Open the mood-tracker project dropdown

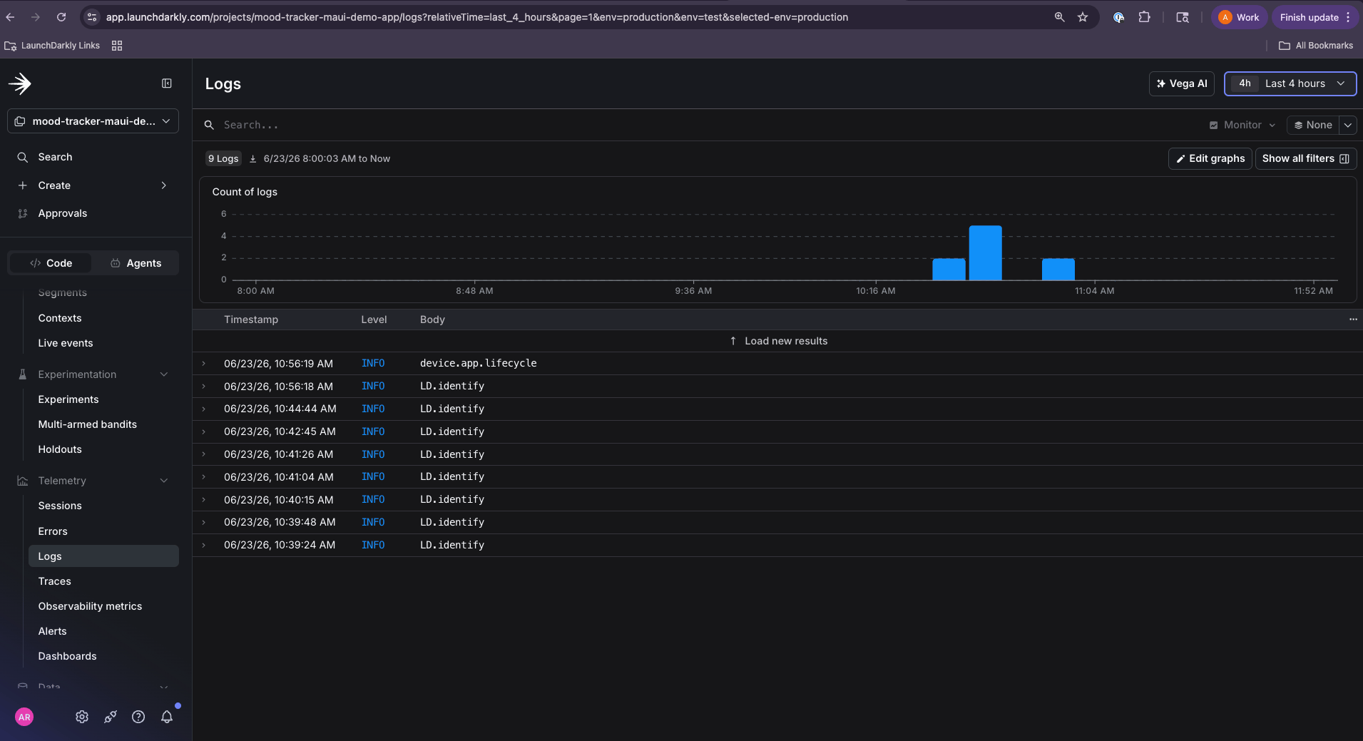pyautogui.click(x=93, y=121)
